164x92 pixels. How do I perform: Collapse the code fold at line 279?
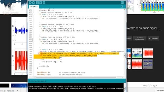pos(33,16)
